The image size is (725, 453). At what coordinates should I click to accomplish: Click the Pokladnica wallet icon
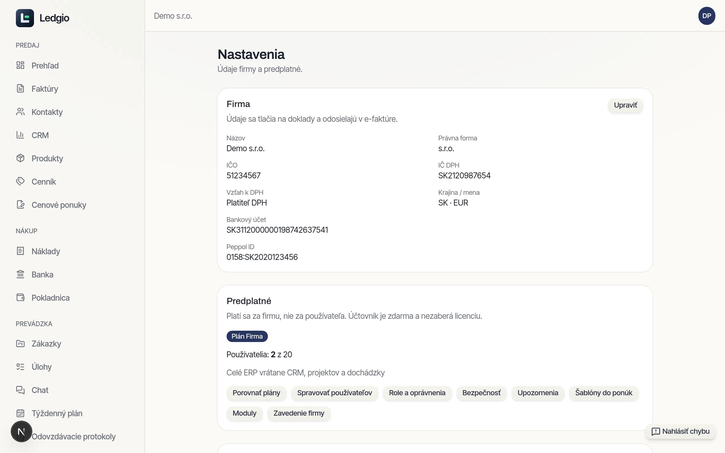pos(20,298)
